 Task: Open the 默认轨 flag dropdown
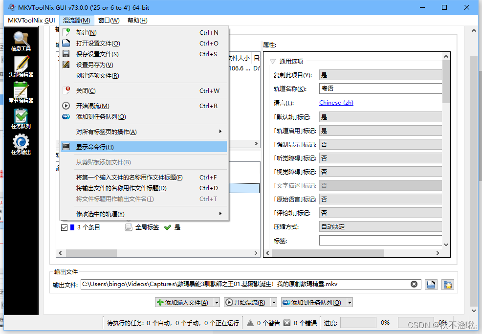pyautogui.click(x=380, y=117)
